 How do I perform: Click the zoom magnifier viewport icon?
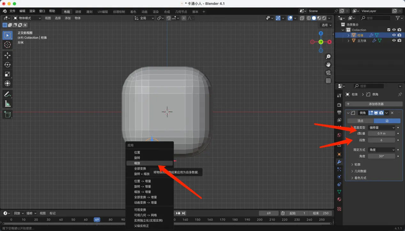[328, 57]
